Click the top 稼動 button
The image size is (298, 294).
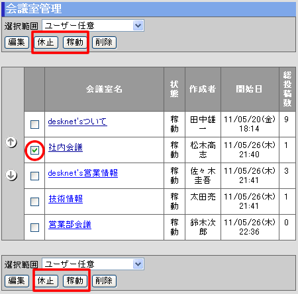(75, 42)
